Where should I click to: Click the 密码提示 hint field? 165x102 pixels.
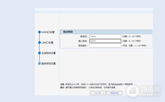(x=105, y=46)
